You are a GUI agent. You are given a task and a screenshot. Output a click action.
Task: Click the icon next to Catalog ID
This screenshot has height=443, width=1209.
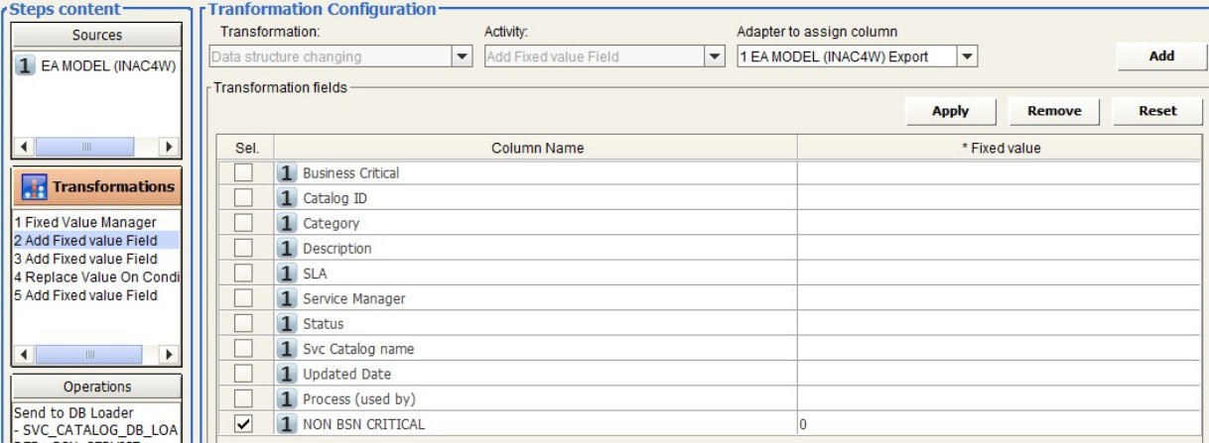point(288,198)
